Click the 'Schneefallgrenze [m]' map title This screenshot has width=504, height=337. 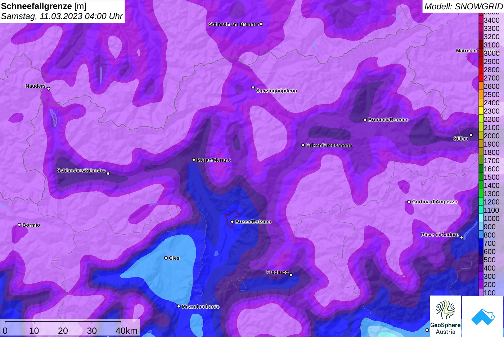tap(44, 6)
